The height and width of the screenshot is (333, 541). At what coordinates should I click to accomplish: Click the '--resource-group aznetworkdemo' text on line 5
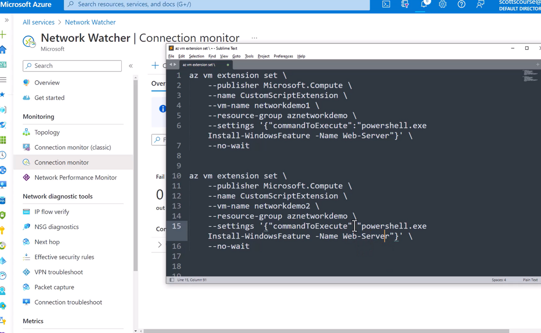pyautogui.click(x=278, y=115)
